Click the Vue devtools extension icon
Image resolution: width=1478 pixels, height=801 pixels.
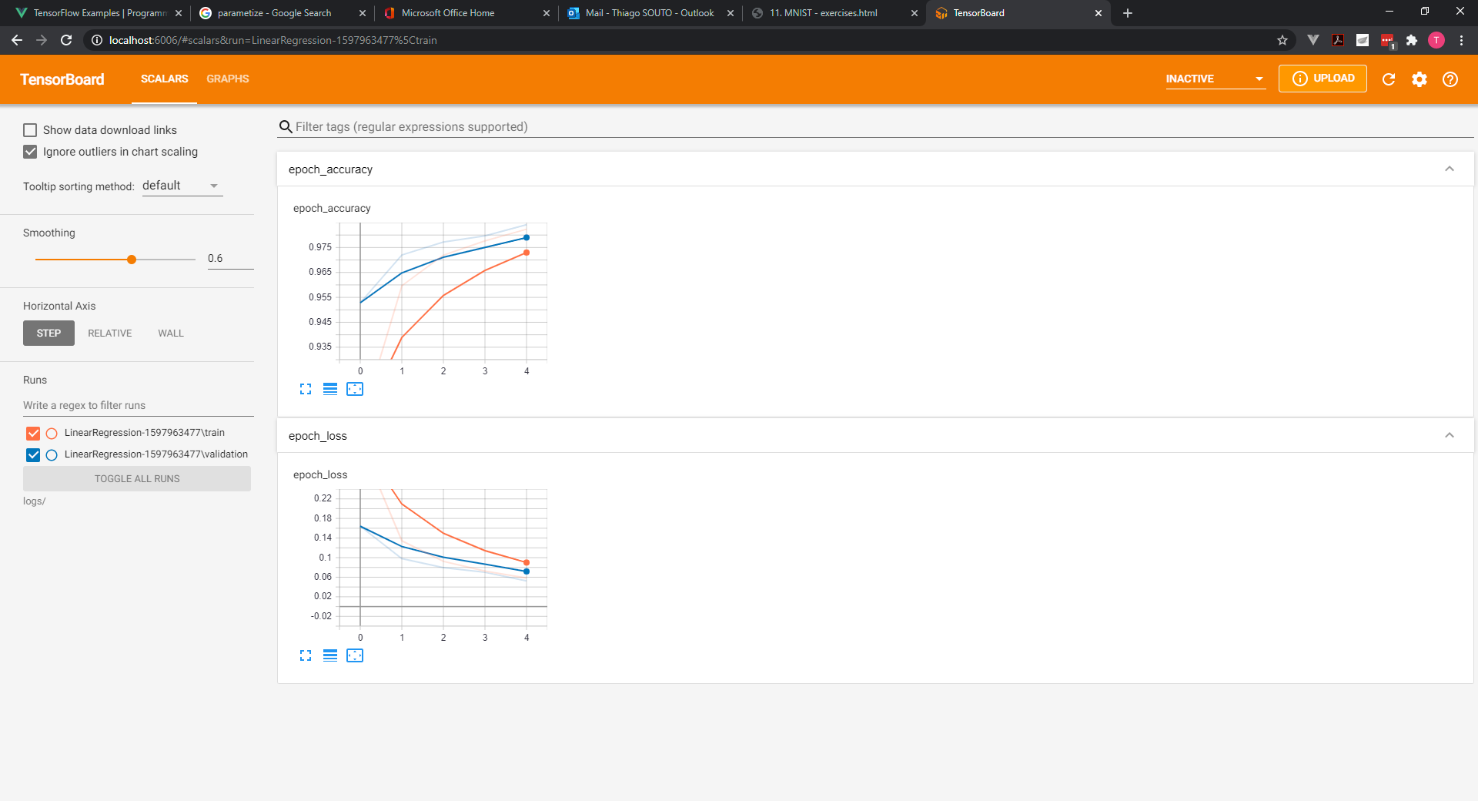(1313, 40)
